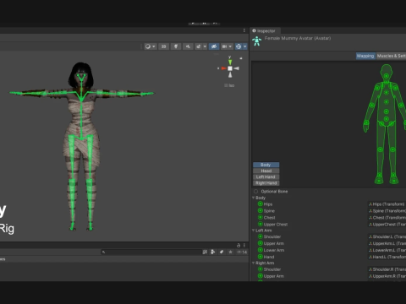Collapse the Right Arm bone group
Screen dimensions: 406x304
253,263
